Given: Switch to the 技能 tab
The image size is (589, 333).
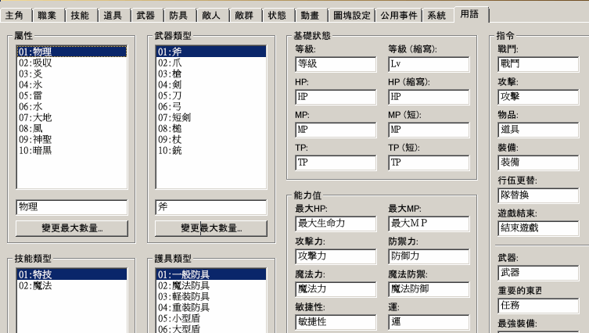Looking at the screenshot, I should 80,16.
